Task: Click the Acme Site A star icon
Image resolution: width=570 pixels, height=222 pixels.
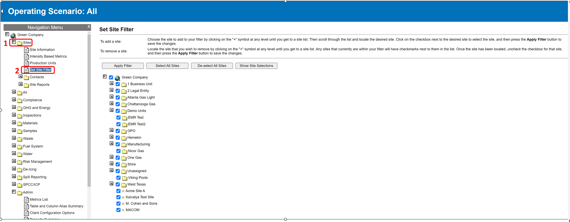Action: (x=123, y=191)
